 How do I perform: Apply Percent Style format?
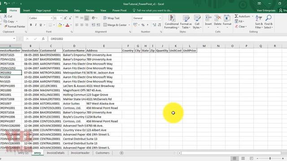143,25
